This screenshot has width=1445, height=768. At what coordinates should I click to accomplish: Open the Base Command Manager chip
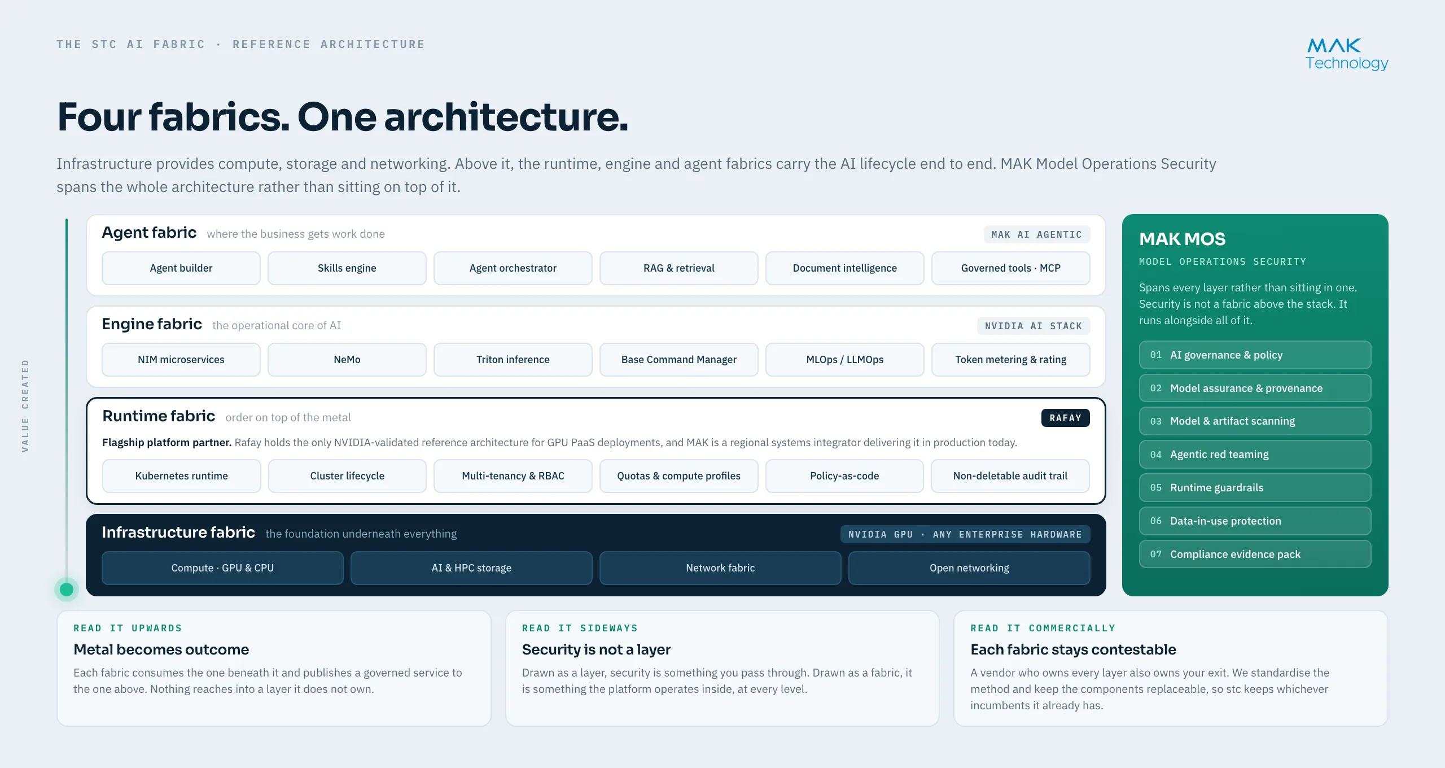coord(679,360)
